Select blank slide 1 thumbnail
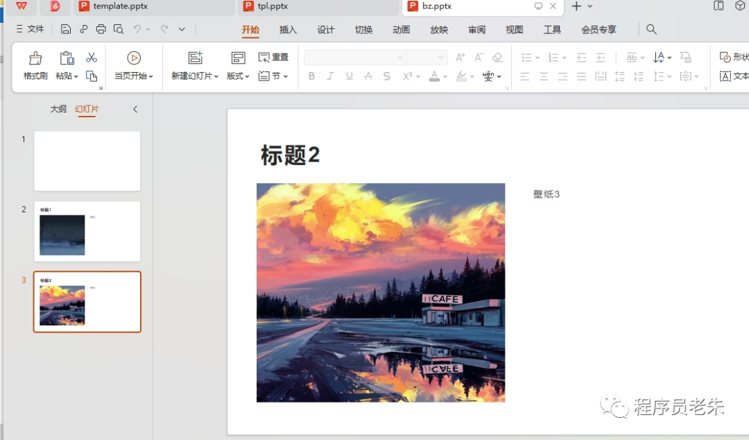The width and height of the screenshot is (749, 440). click(x=87, y=161)
